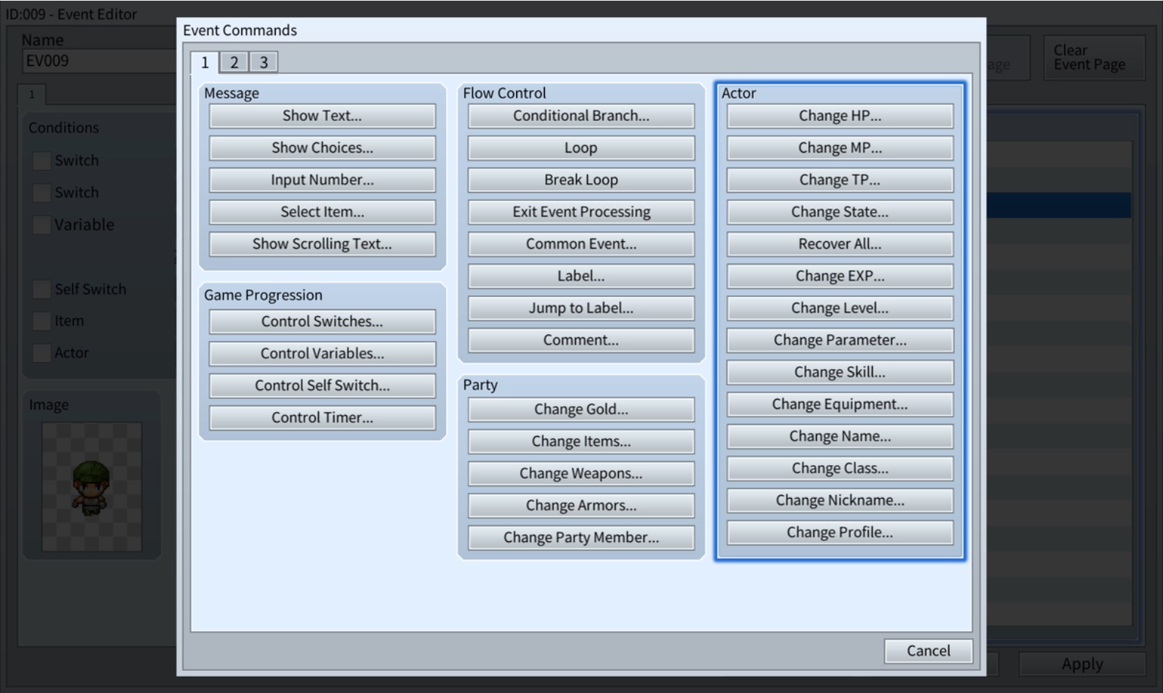Open Change Party Member command
Screen dimensions: 1163x693
(x=581, y=538)
